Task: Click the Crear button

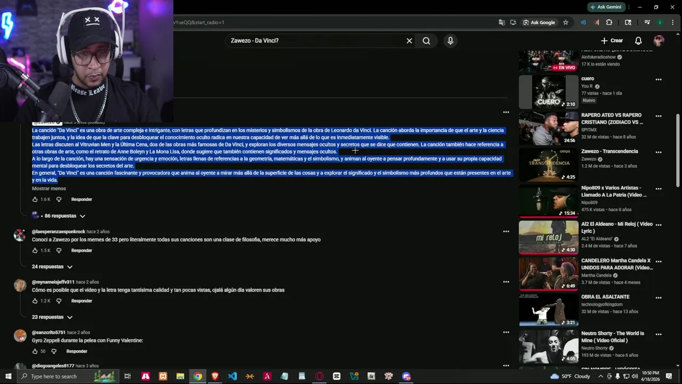Action: click(x=612, y=41)
